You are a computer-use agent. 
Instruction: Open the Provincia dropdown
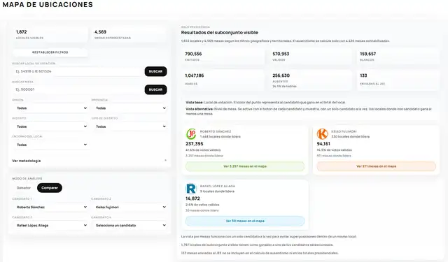click(129, 108)
